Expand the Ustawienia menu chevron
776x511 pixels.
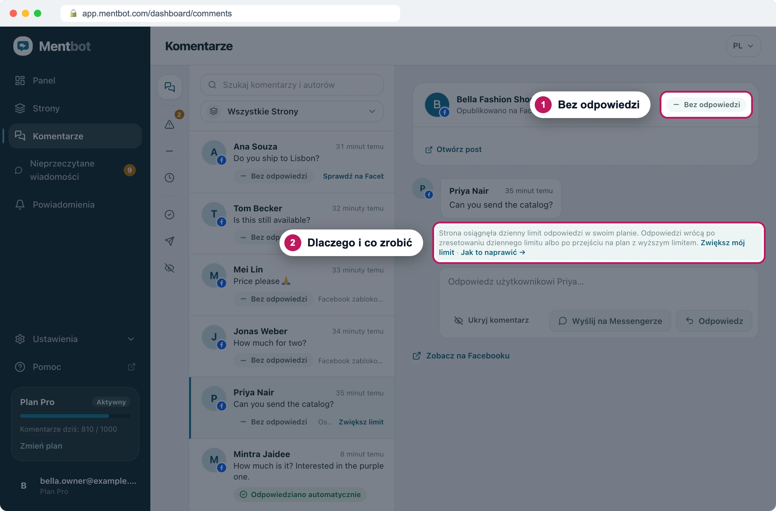pos(131,339)
